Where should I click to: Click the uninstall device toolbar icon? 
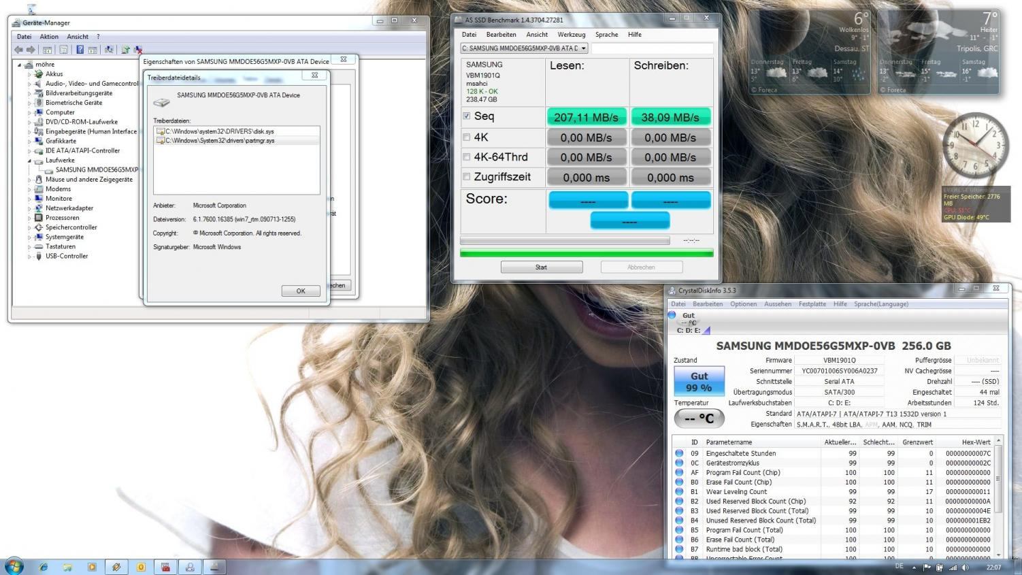click(x=138, y=50)
